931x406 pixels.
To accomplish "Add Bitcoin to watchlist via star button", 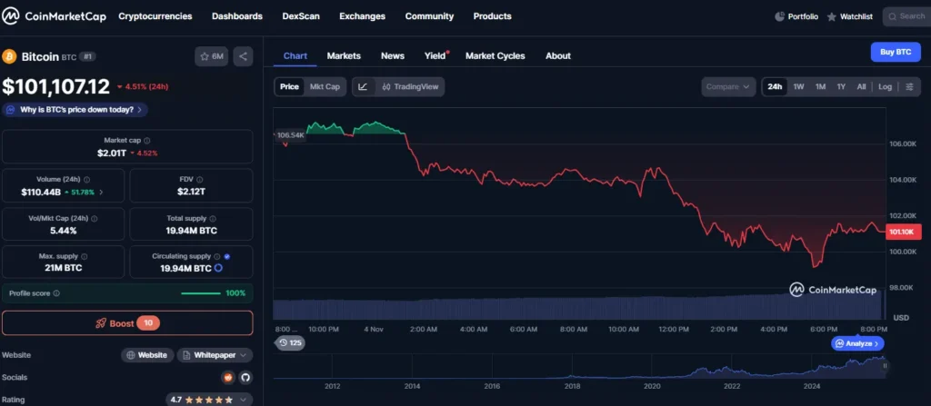I will 212,56.
